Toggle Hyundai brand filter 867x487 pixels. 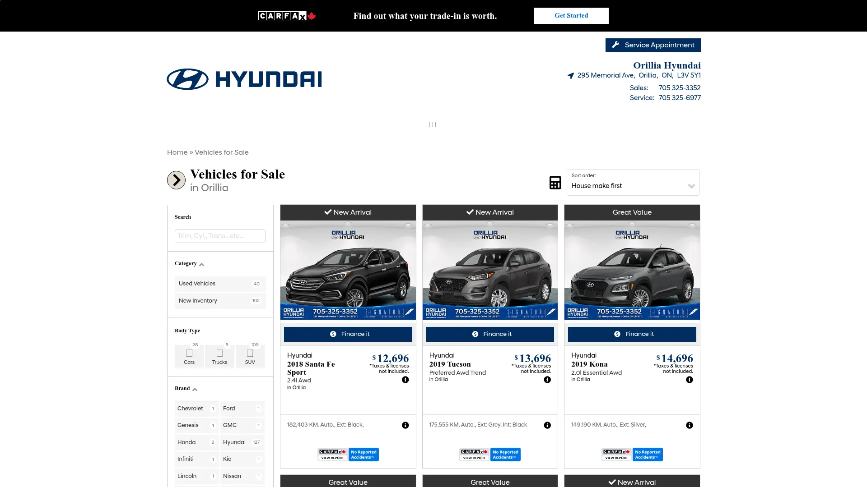pyautogui.click(x=242, y=442)
